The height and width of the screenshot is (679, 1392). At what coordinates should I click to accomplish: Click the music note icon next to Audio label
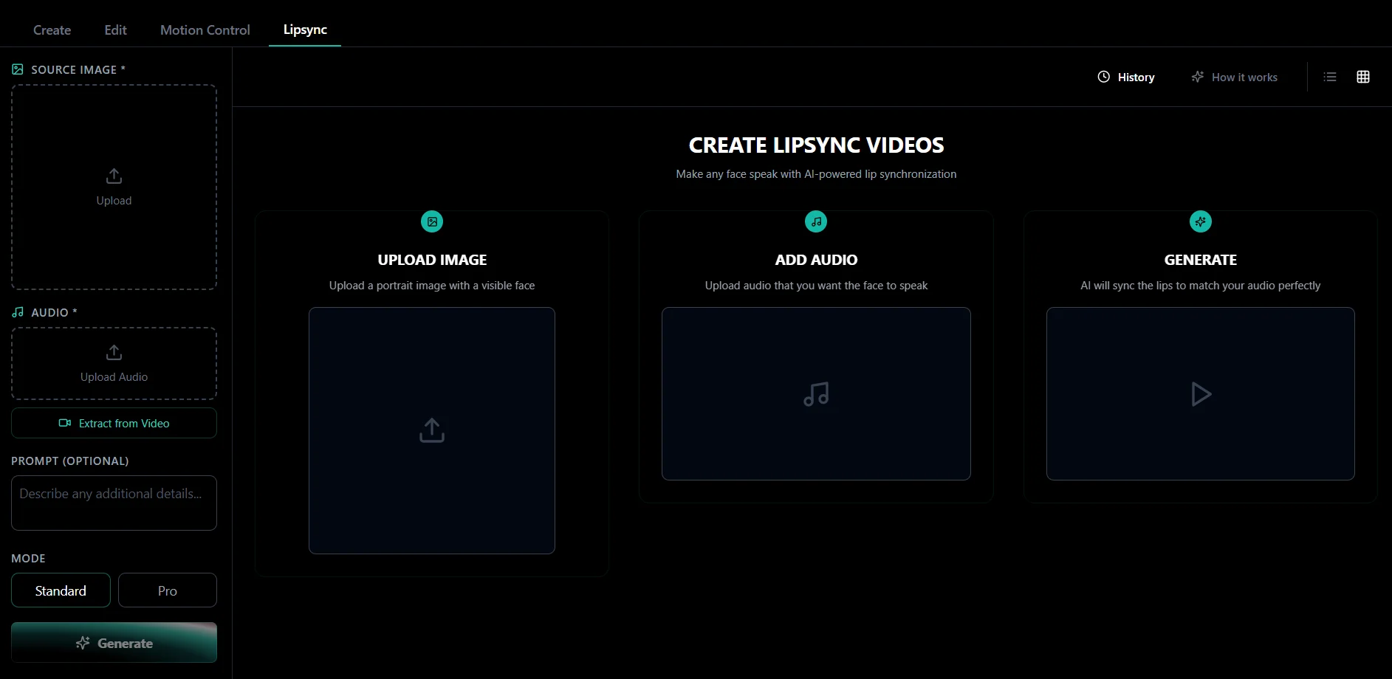[x=18, y=312]
